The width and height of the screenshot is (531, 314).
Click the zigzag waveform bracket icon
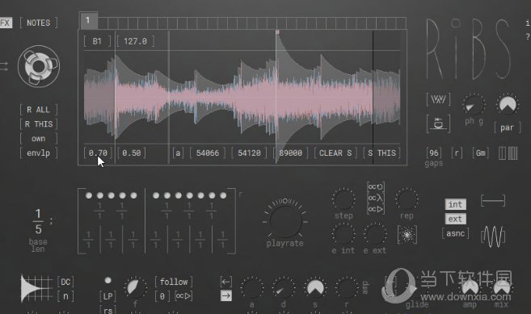pyautogui.click(x=439, y=99)
